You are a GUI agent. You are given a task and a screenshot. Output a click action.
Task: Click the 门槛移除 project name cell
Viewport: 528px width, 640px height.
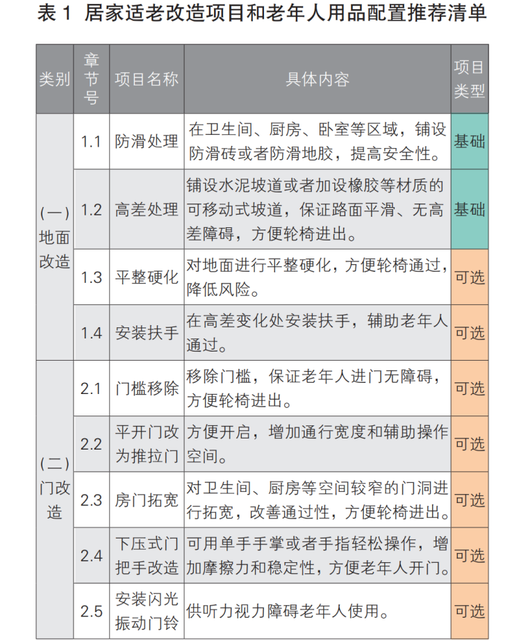pos(147,388)
